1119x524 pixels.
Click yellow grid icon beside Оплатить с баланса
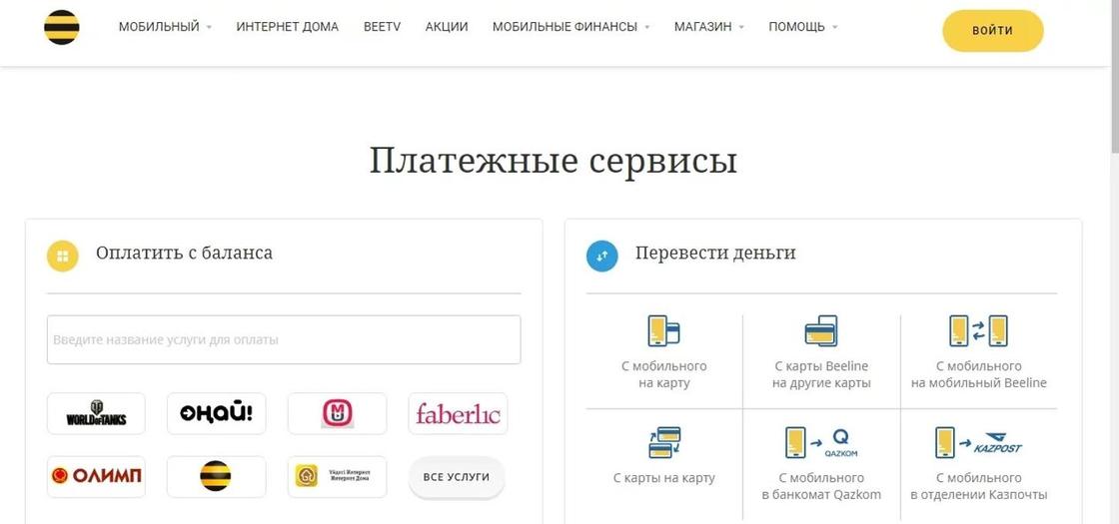coord(63,256)
